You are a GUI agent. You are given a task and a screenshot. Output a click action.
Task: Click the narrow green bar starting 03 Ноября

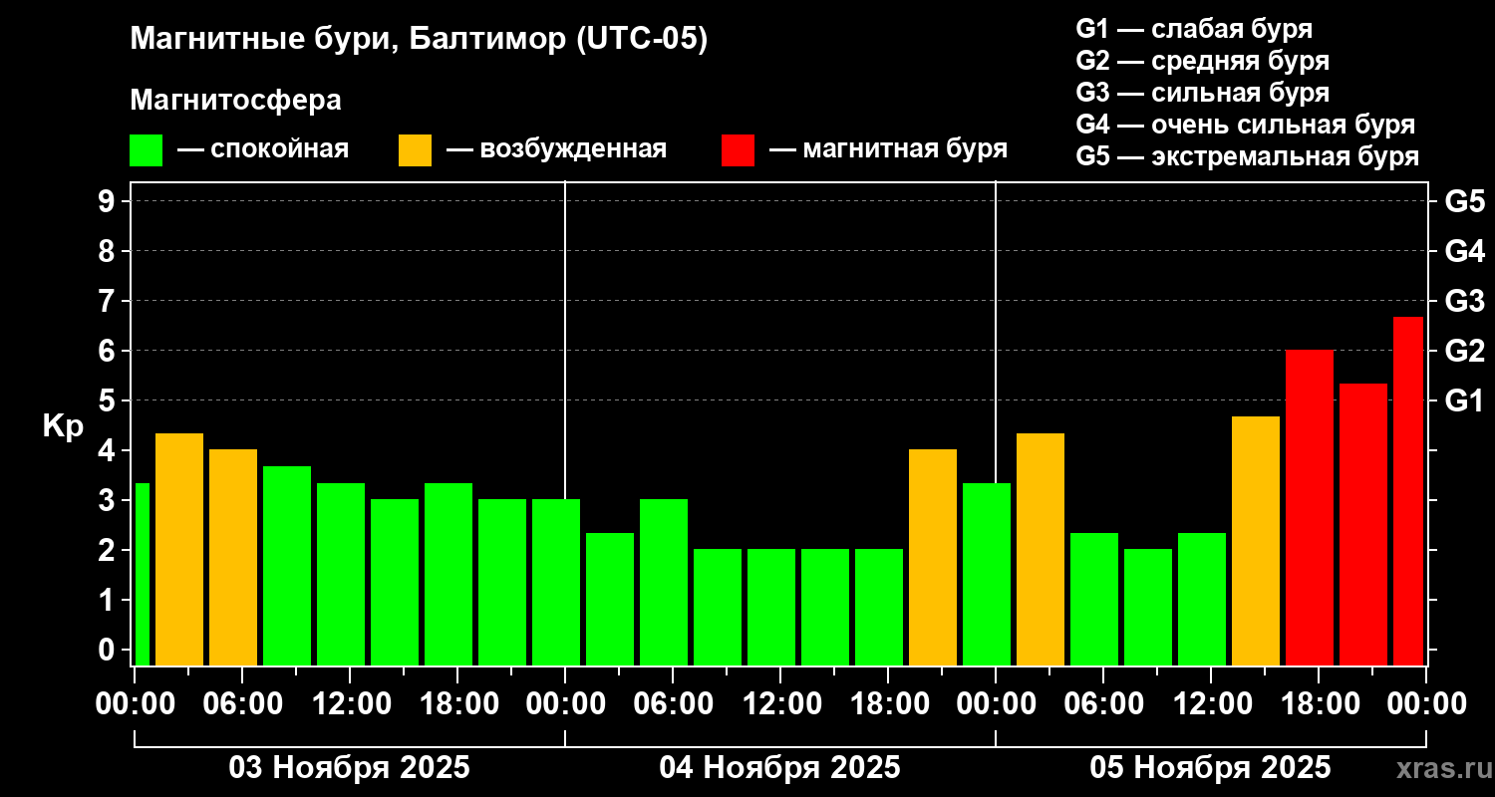pyautogui.click(x=142, y=574)
